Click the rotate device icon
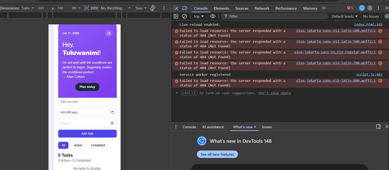The image size is (389, 170). point(153,8)
